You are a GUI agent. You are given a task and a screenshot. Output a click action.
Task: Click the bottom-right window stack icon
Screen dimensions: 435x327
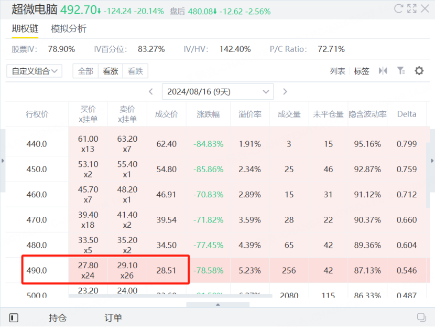click(421, 317)
